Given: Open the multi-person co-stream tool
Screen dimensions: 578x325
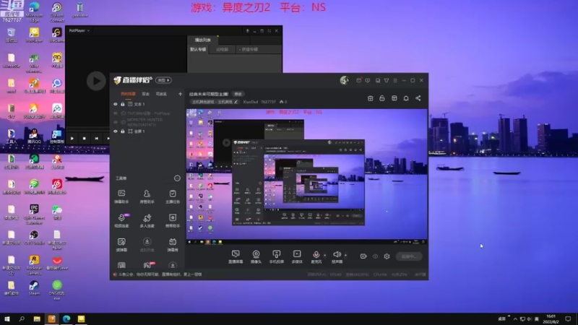Looking at the screenshot, I should (x=147, y=220).
